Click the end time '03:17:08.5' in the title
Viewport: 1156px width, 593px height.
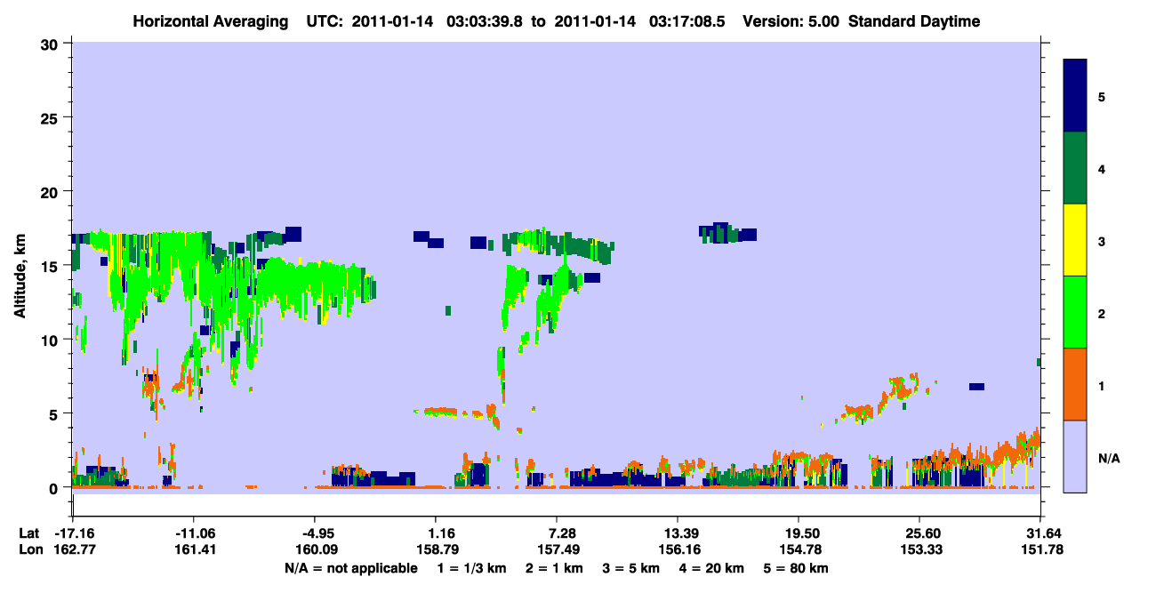[686, 21]
